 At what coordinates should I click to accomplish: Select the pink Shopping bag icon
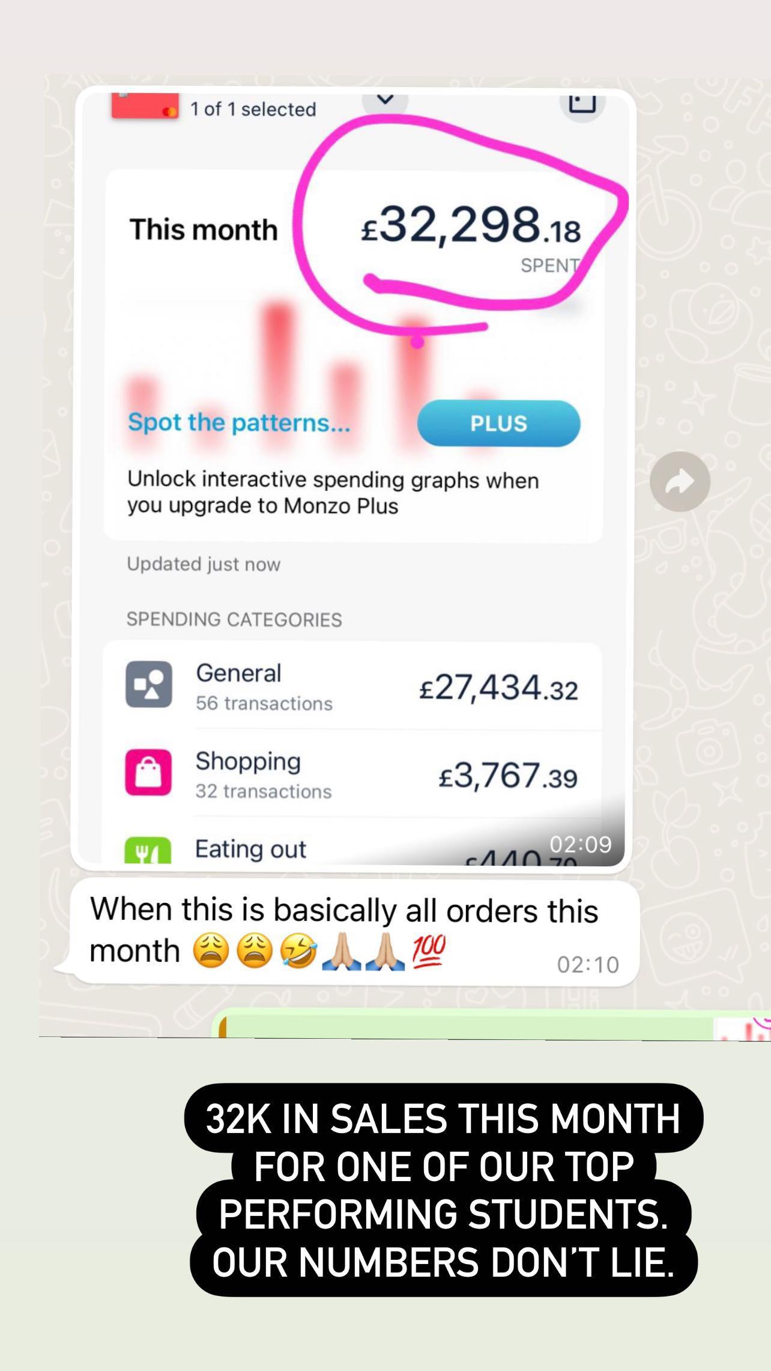click(148, 772)
